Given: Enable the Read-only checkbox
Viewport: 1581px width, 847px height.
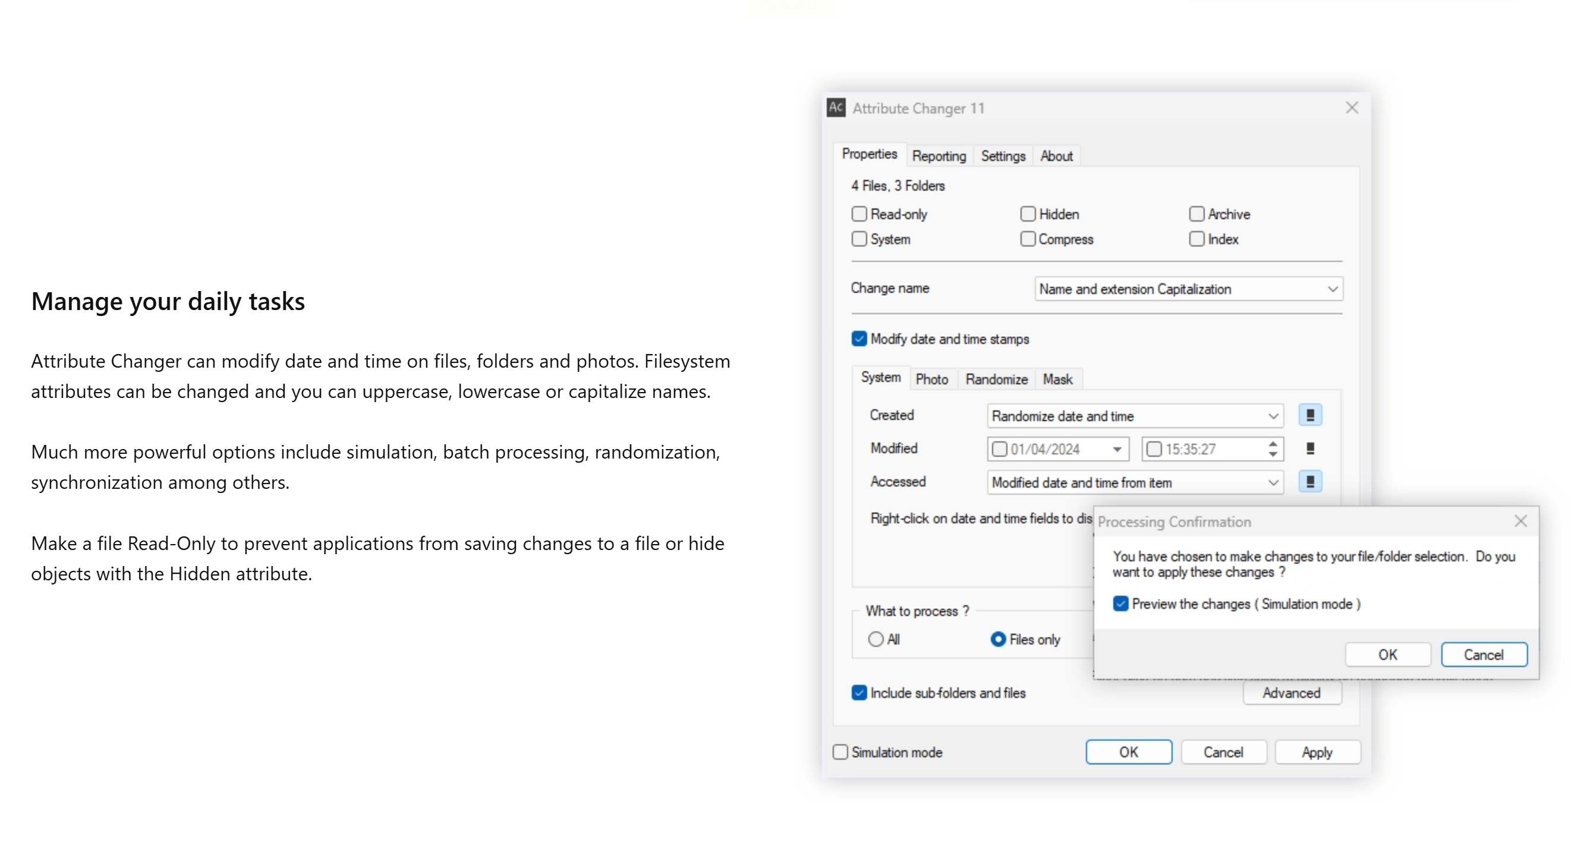Looking at the screenshot, I should click(x=859, y=214).
